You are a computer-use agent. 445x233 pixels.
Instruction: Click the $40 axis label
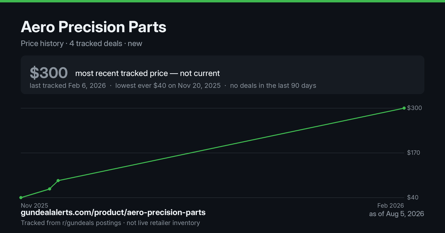pyautogui.click(x=413, y=197)
